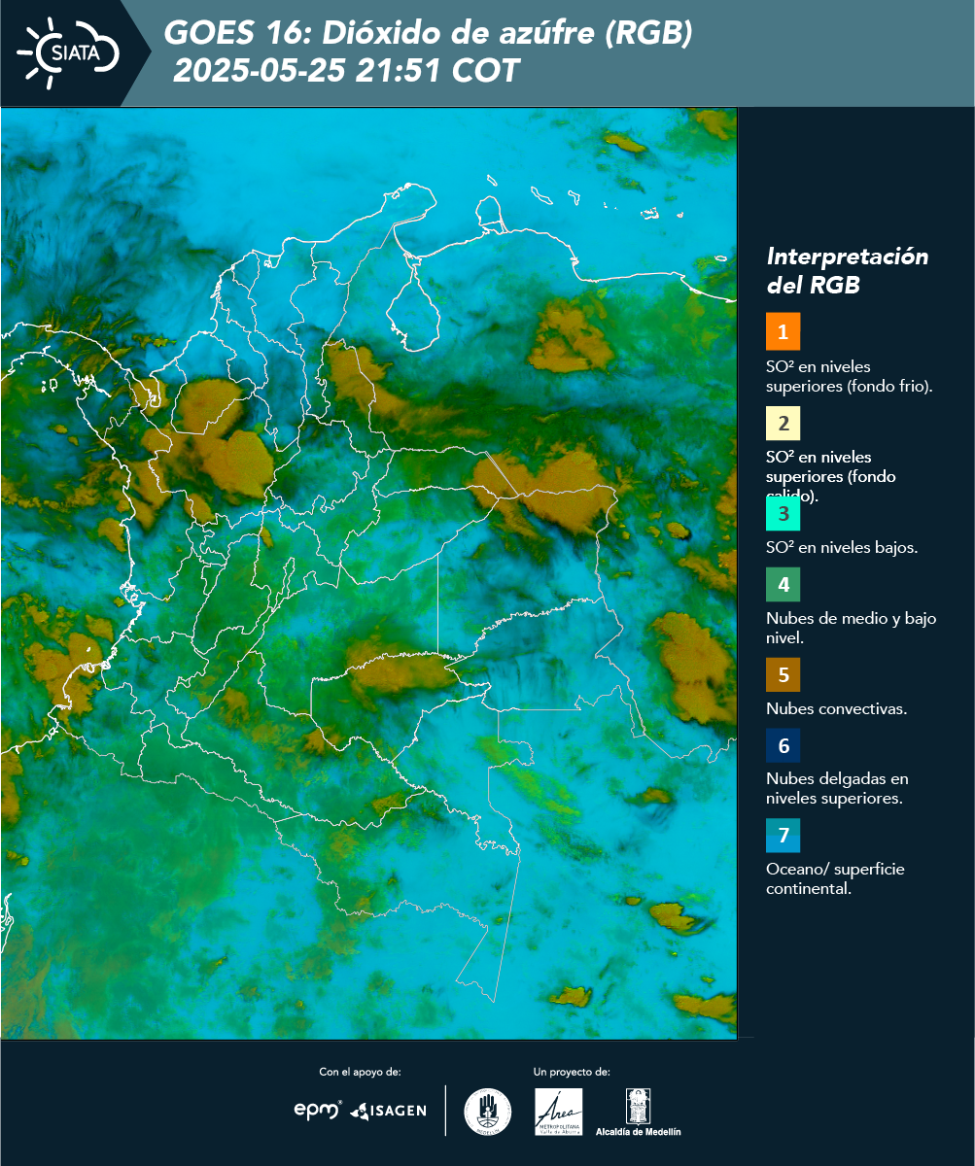Click the timestamp '2025-05-25 21:51 COT'
Image resolution: width=975 pixels, height=1166 pixels.
347,72
